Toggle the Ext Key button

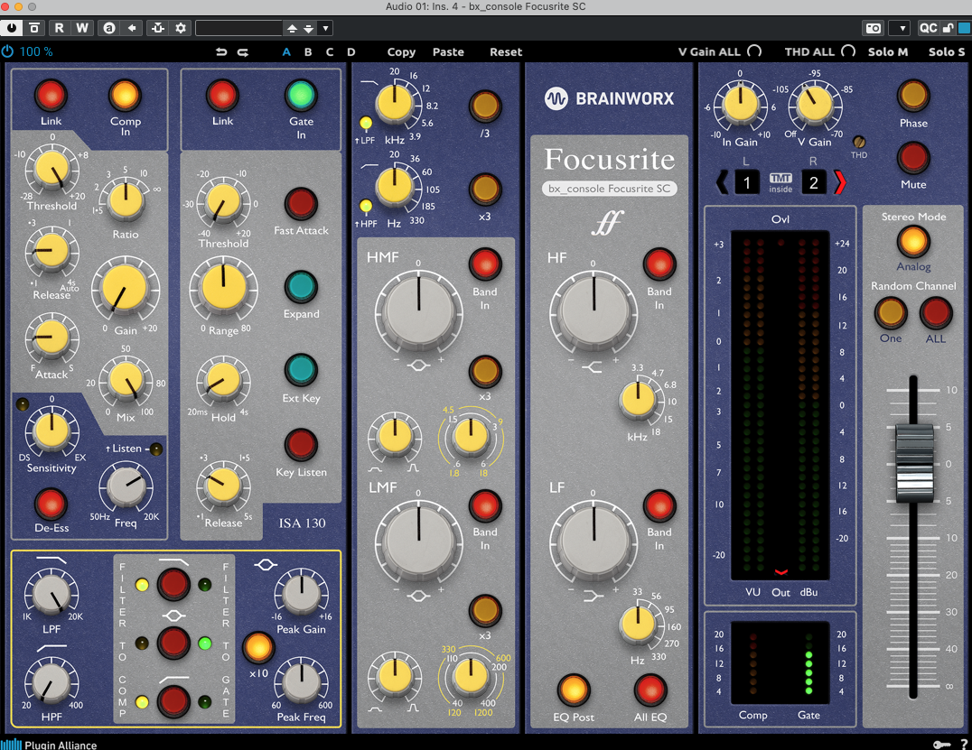[301, 370]
